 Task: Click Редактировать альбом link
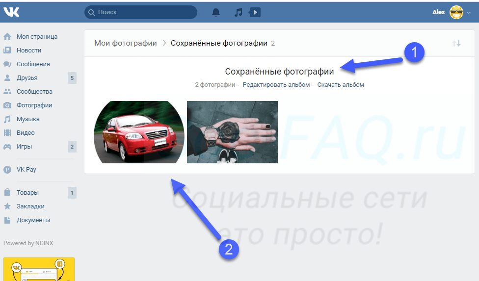[x=276, y=85]
